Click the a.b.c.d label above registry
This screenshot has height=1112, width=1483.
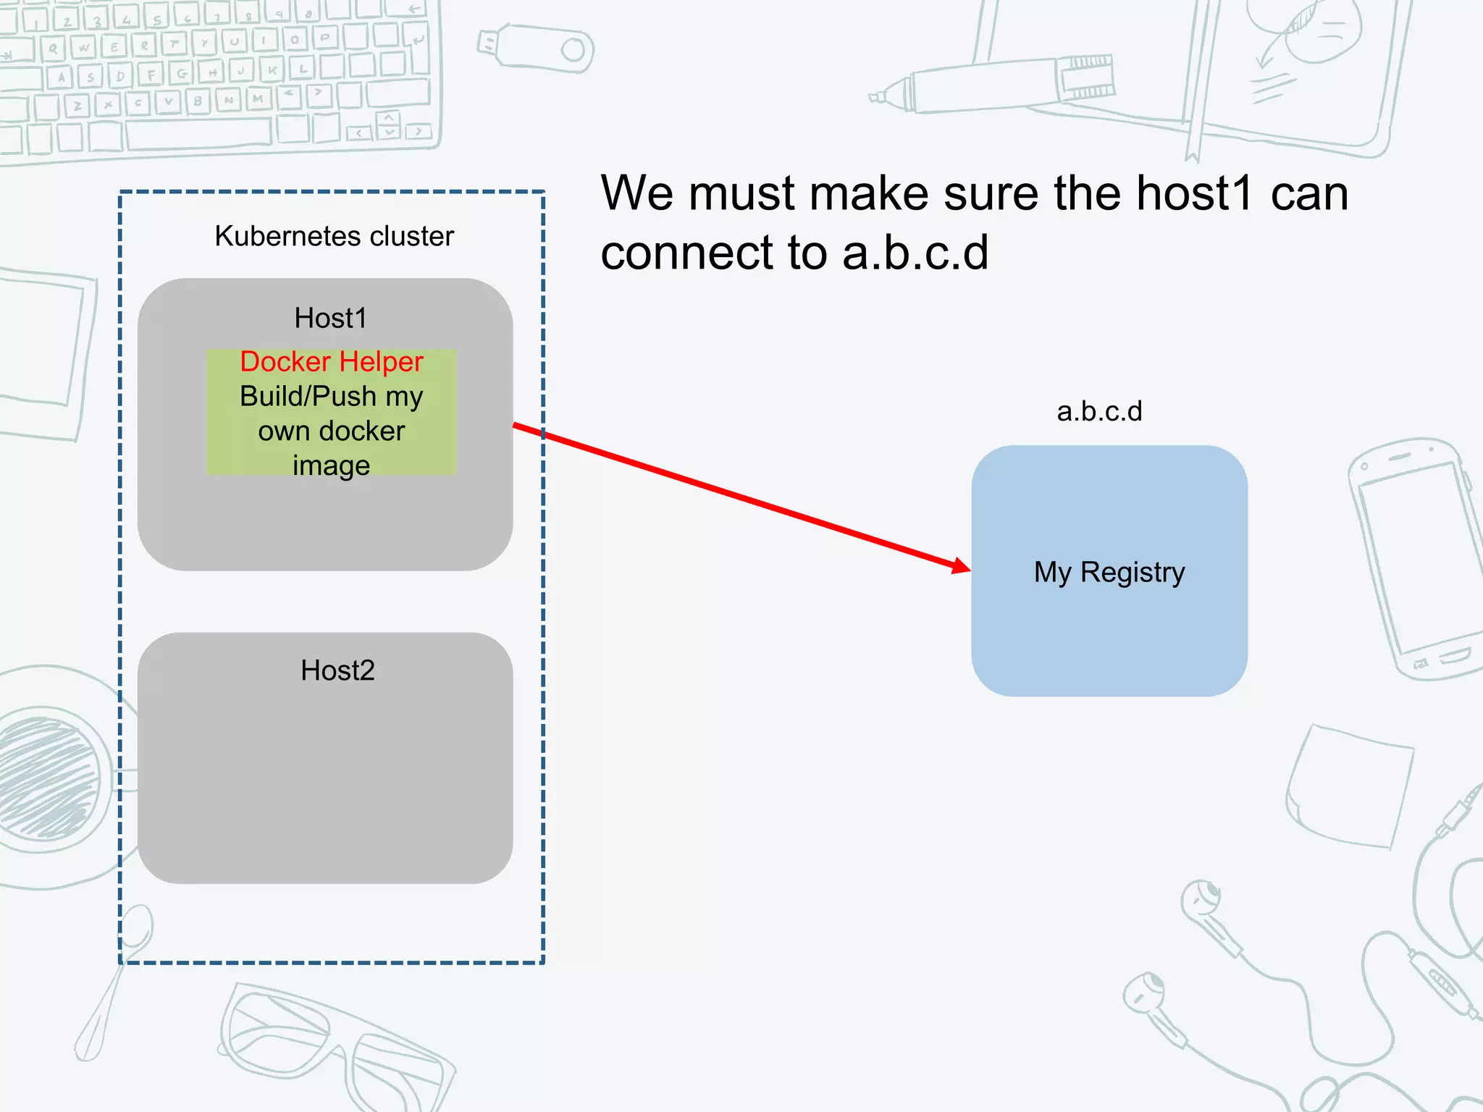pos(1098,411)
